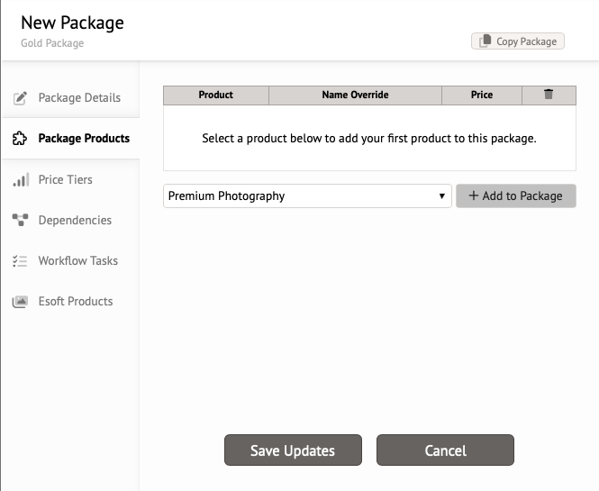The width and height of the screenshot is (599, 491).
Task: Click the Gold Package subtitle
Action: pyautogui.click(x=52, y=43)
